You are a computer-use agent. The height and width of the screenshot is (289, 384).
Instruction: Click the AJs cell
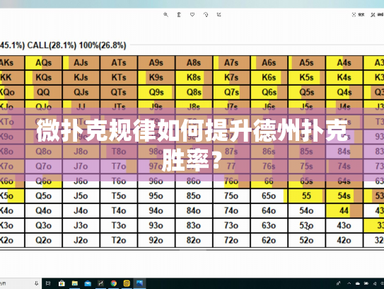click(x=81, y=63)
